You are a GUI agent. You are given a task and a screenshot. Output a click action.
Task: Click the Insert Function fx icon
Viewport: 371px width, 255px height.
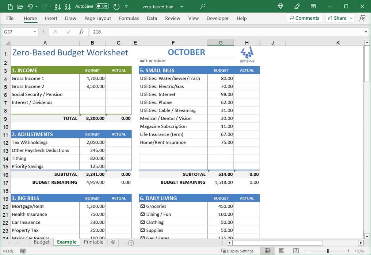81,32
